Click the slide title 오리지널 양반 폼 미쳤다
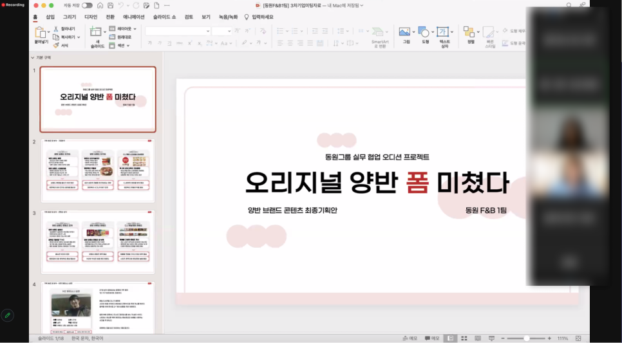 point(377,182)
